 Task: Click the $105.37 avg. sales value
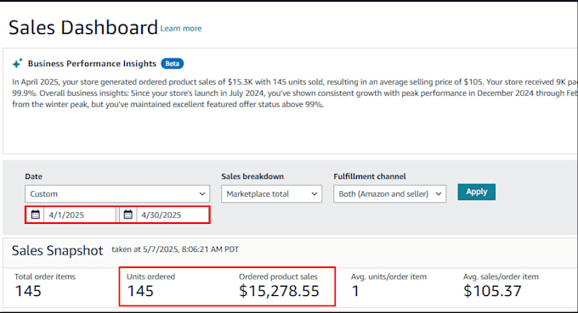click(492, 291)
